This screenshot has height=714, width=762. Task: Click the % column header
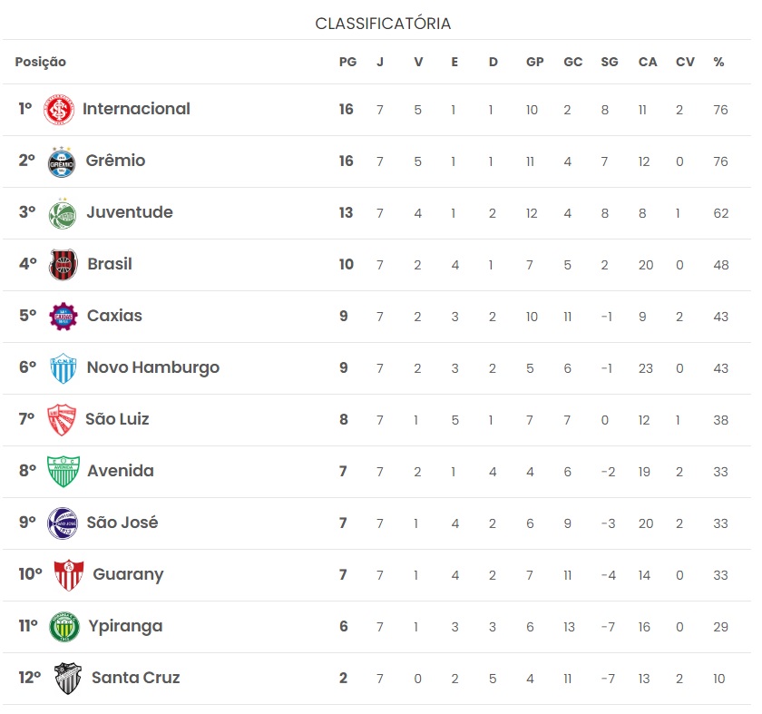718,62
